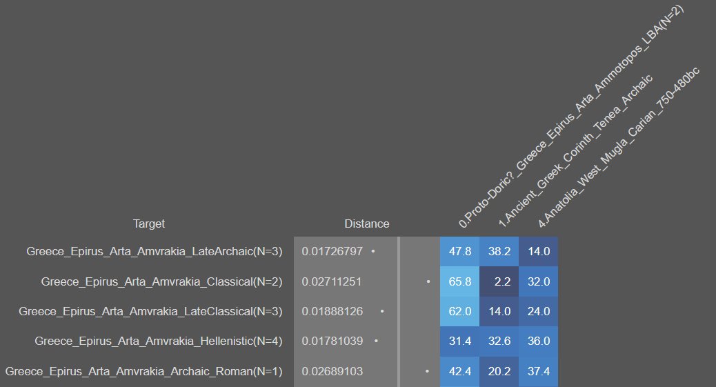This screenshot has width=716, height=387.
Task: Select target Greece_Epirus_Arta_Amvrakia_Archaic_Roman(N=1)
Action: pos(144,371)
